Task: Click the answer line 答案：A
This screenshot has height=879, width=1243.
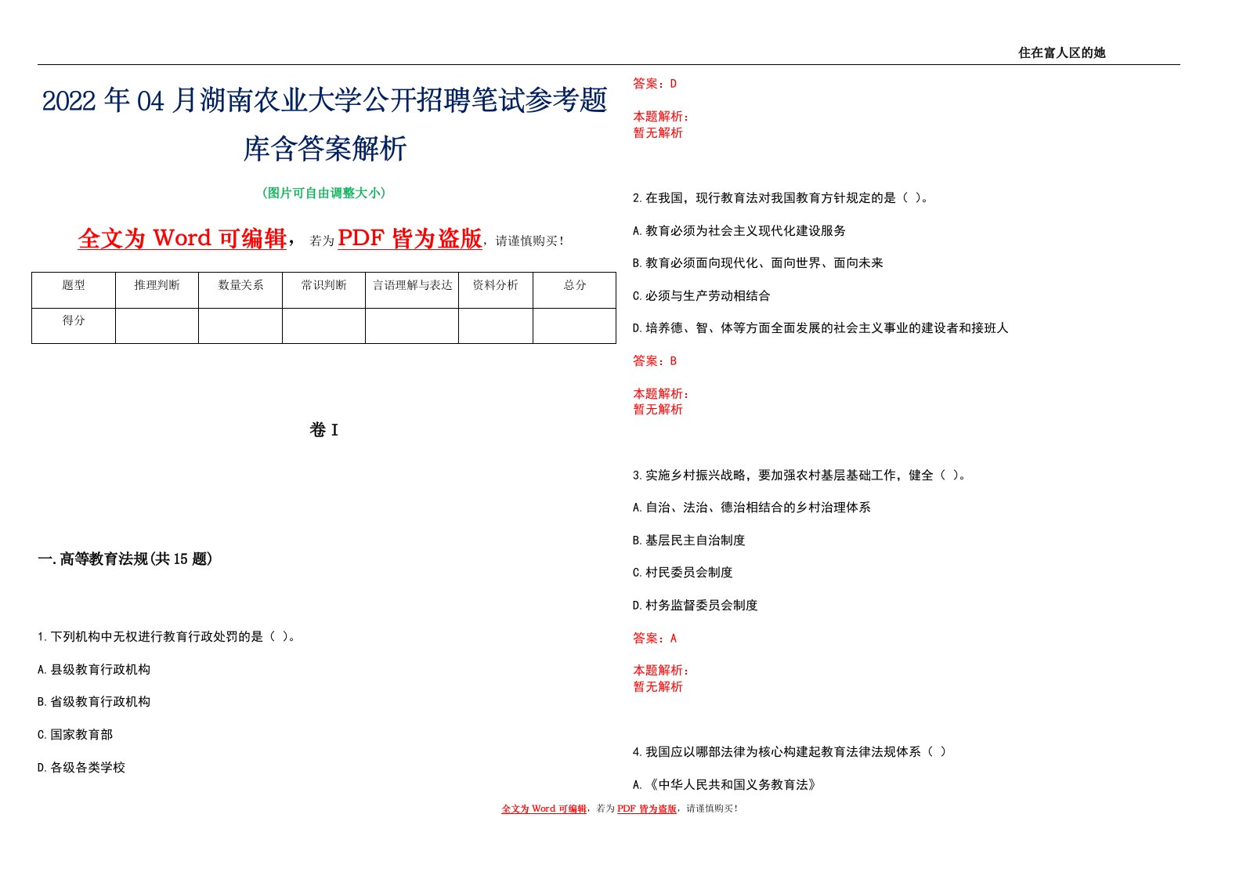Action: point(655,638)
